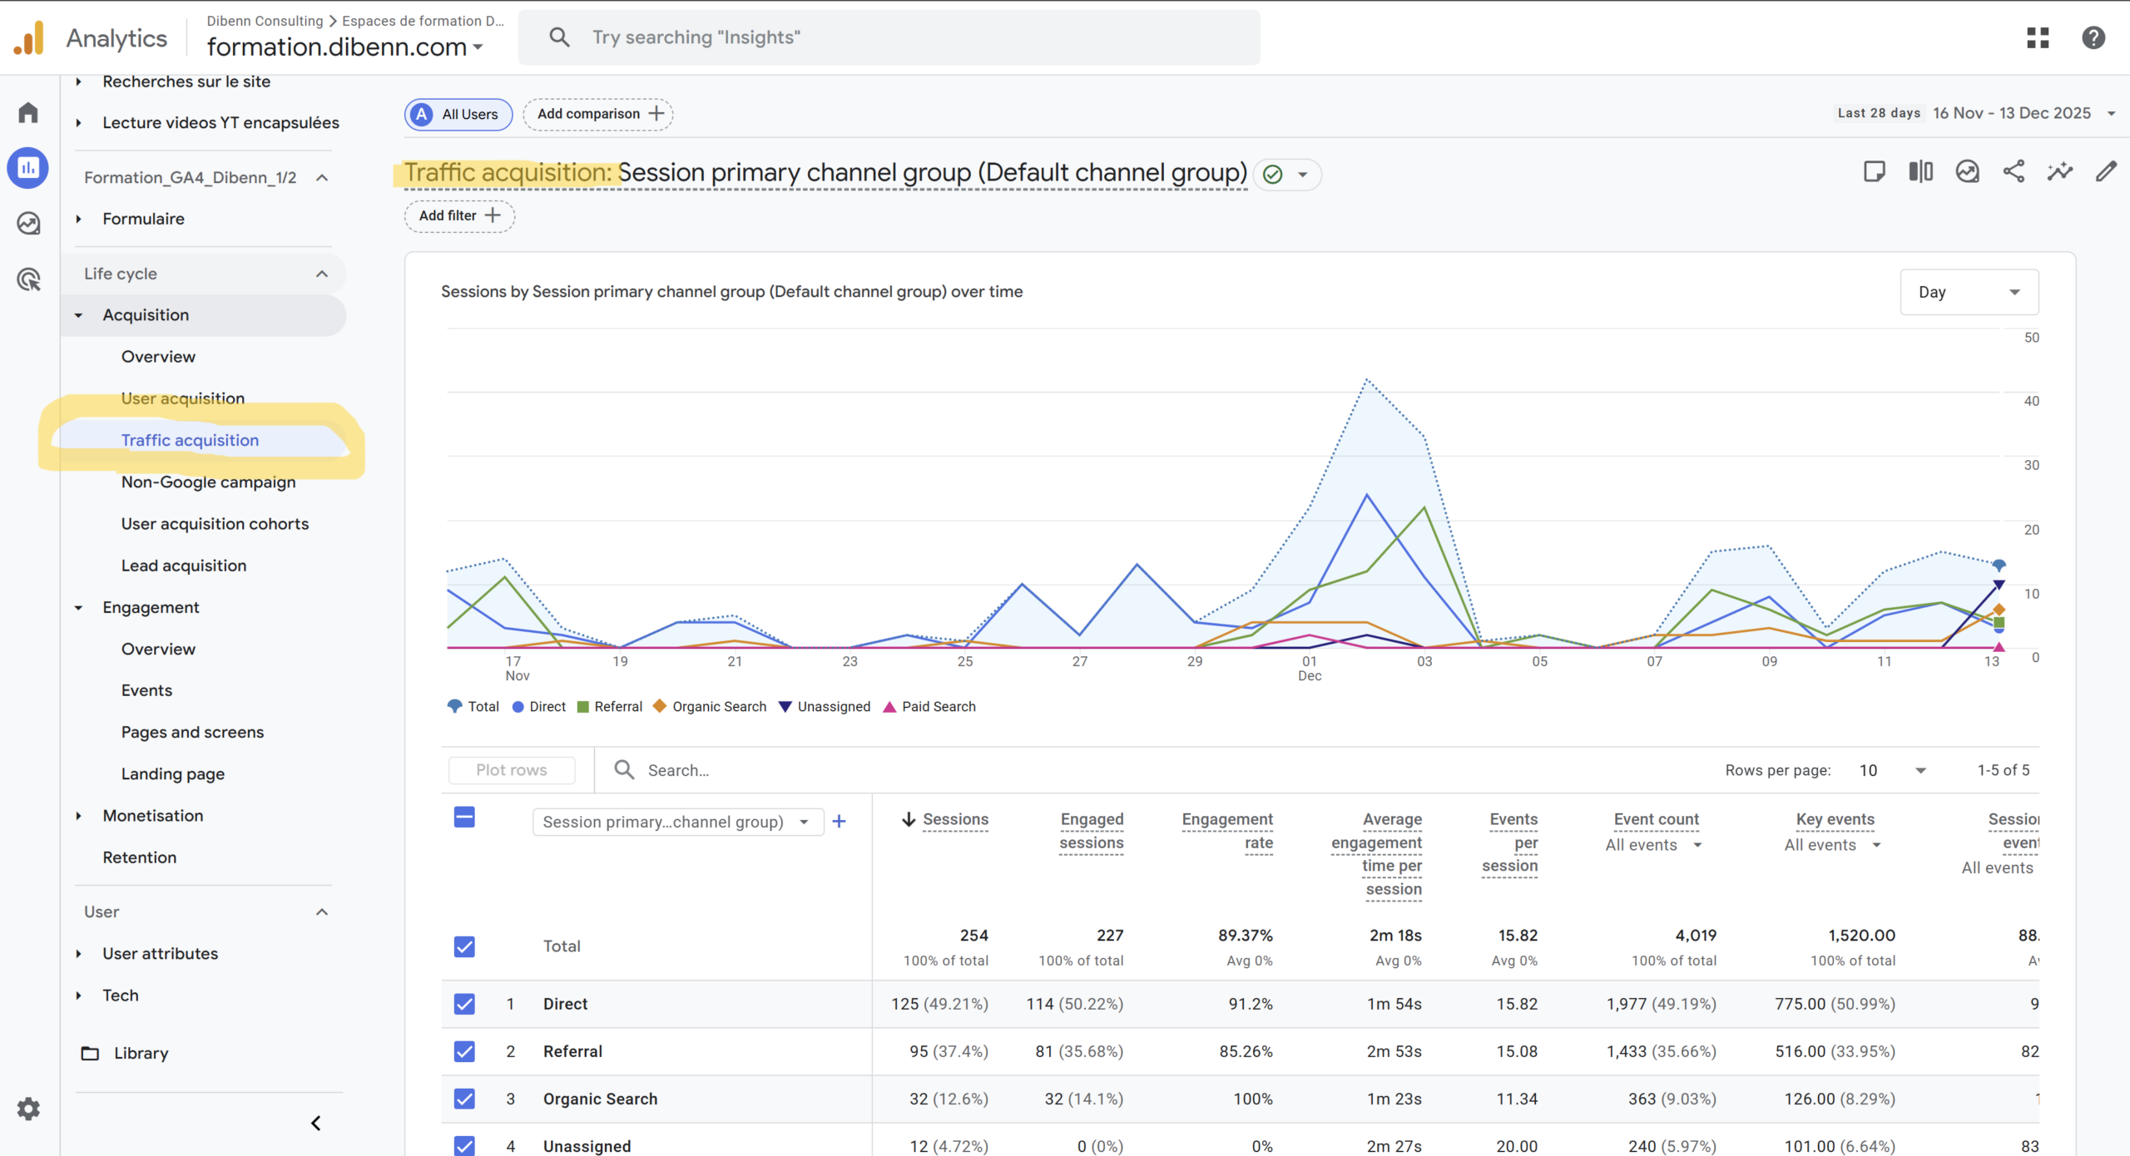The image size is (2130, 1156).
Task: Open the Day granularity dropdown
Action: pos(1969,292)
